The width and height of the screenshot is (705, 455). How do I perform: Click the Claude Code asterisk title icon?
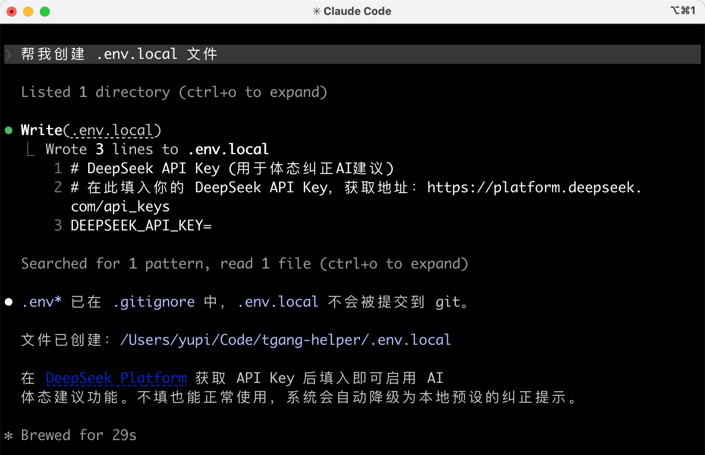[316, 11]
